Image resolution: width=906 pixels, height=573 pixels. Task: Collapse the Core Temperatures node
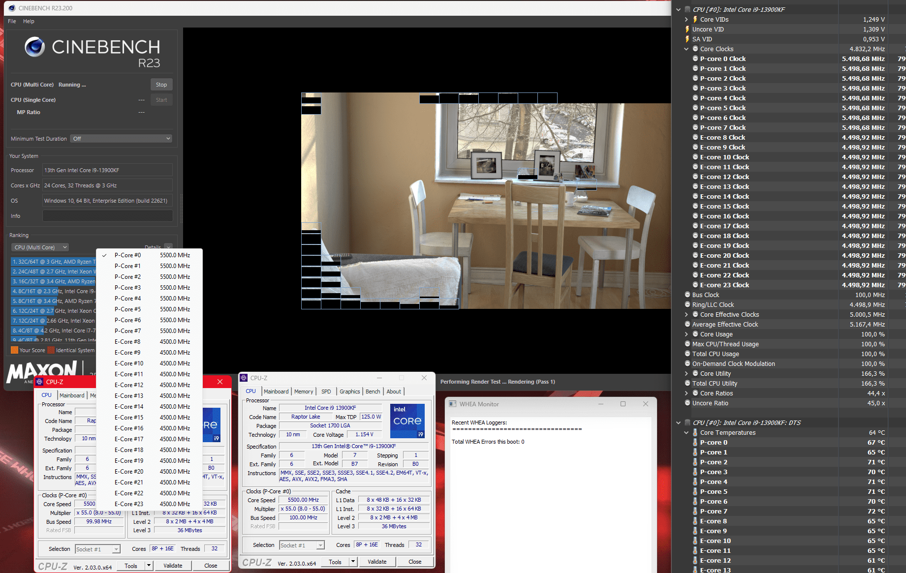pyautogui.click(x=687, y=432)
